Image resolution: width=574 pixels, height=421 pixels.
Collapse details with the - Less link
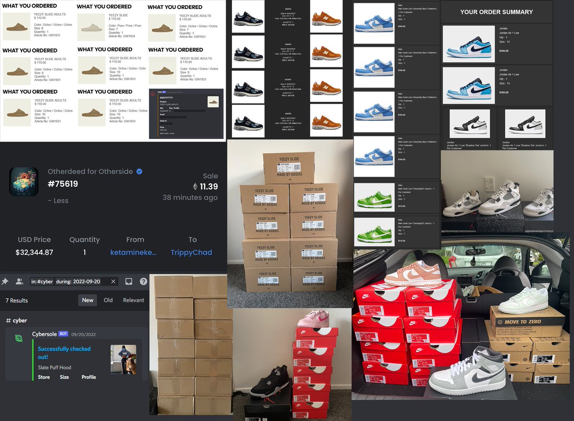[x=58, y=201]
